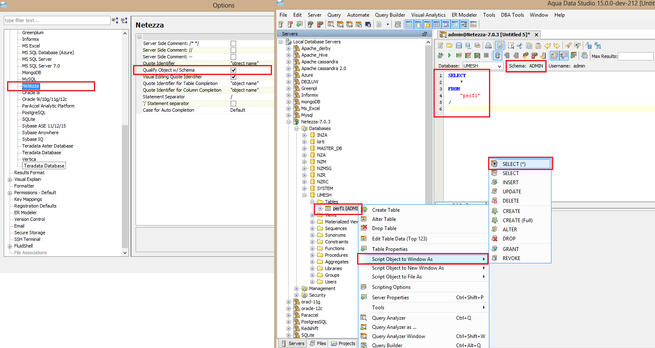The image size is (655, 348).
Task: Toggle ';' Statement separator checkbox
Action: click(233, 103)
